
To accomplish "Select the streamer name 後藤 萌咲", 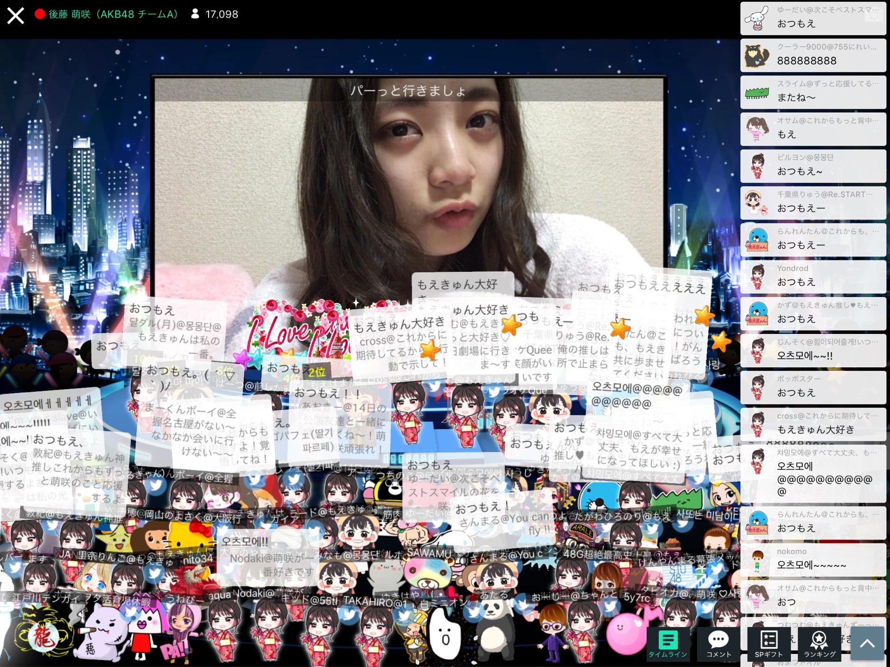I will [x=113, y=14].
